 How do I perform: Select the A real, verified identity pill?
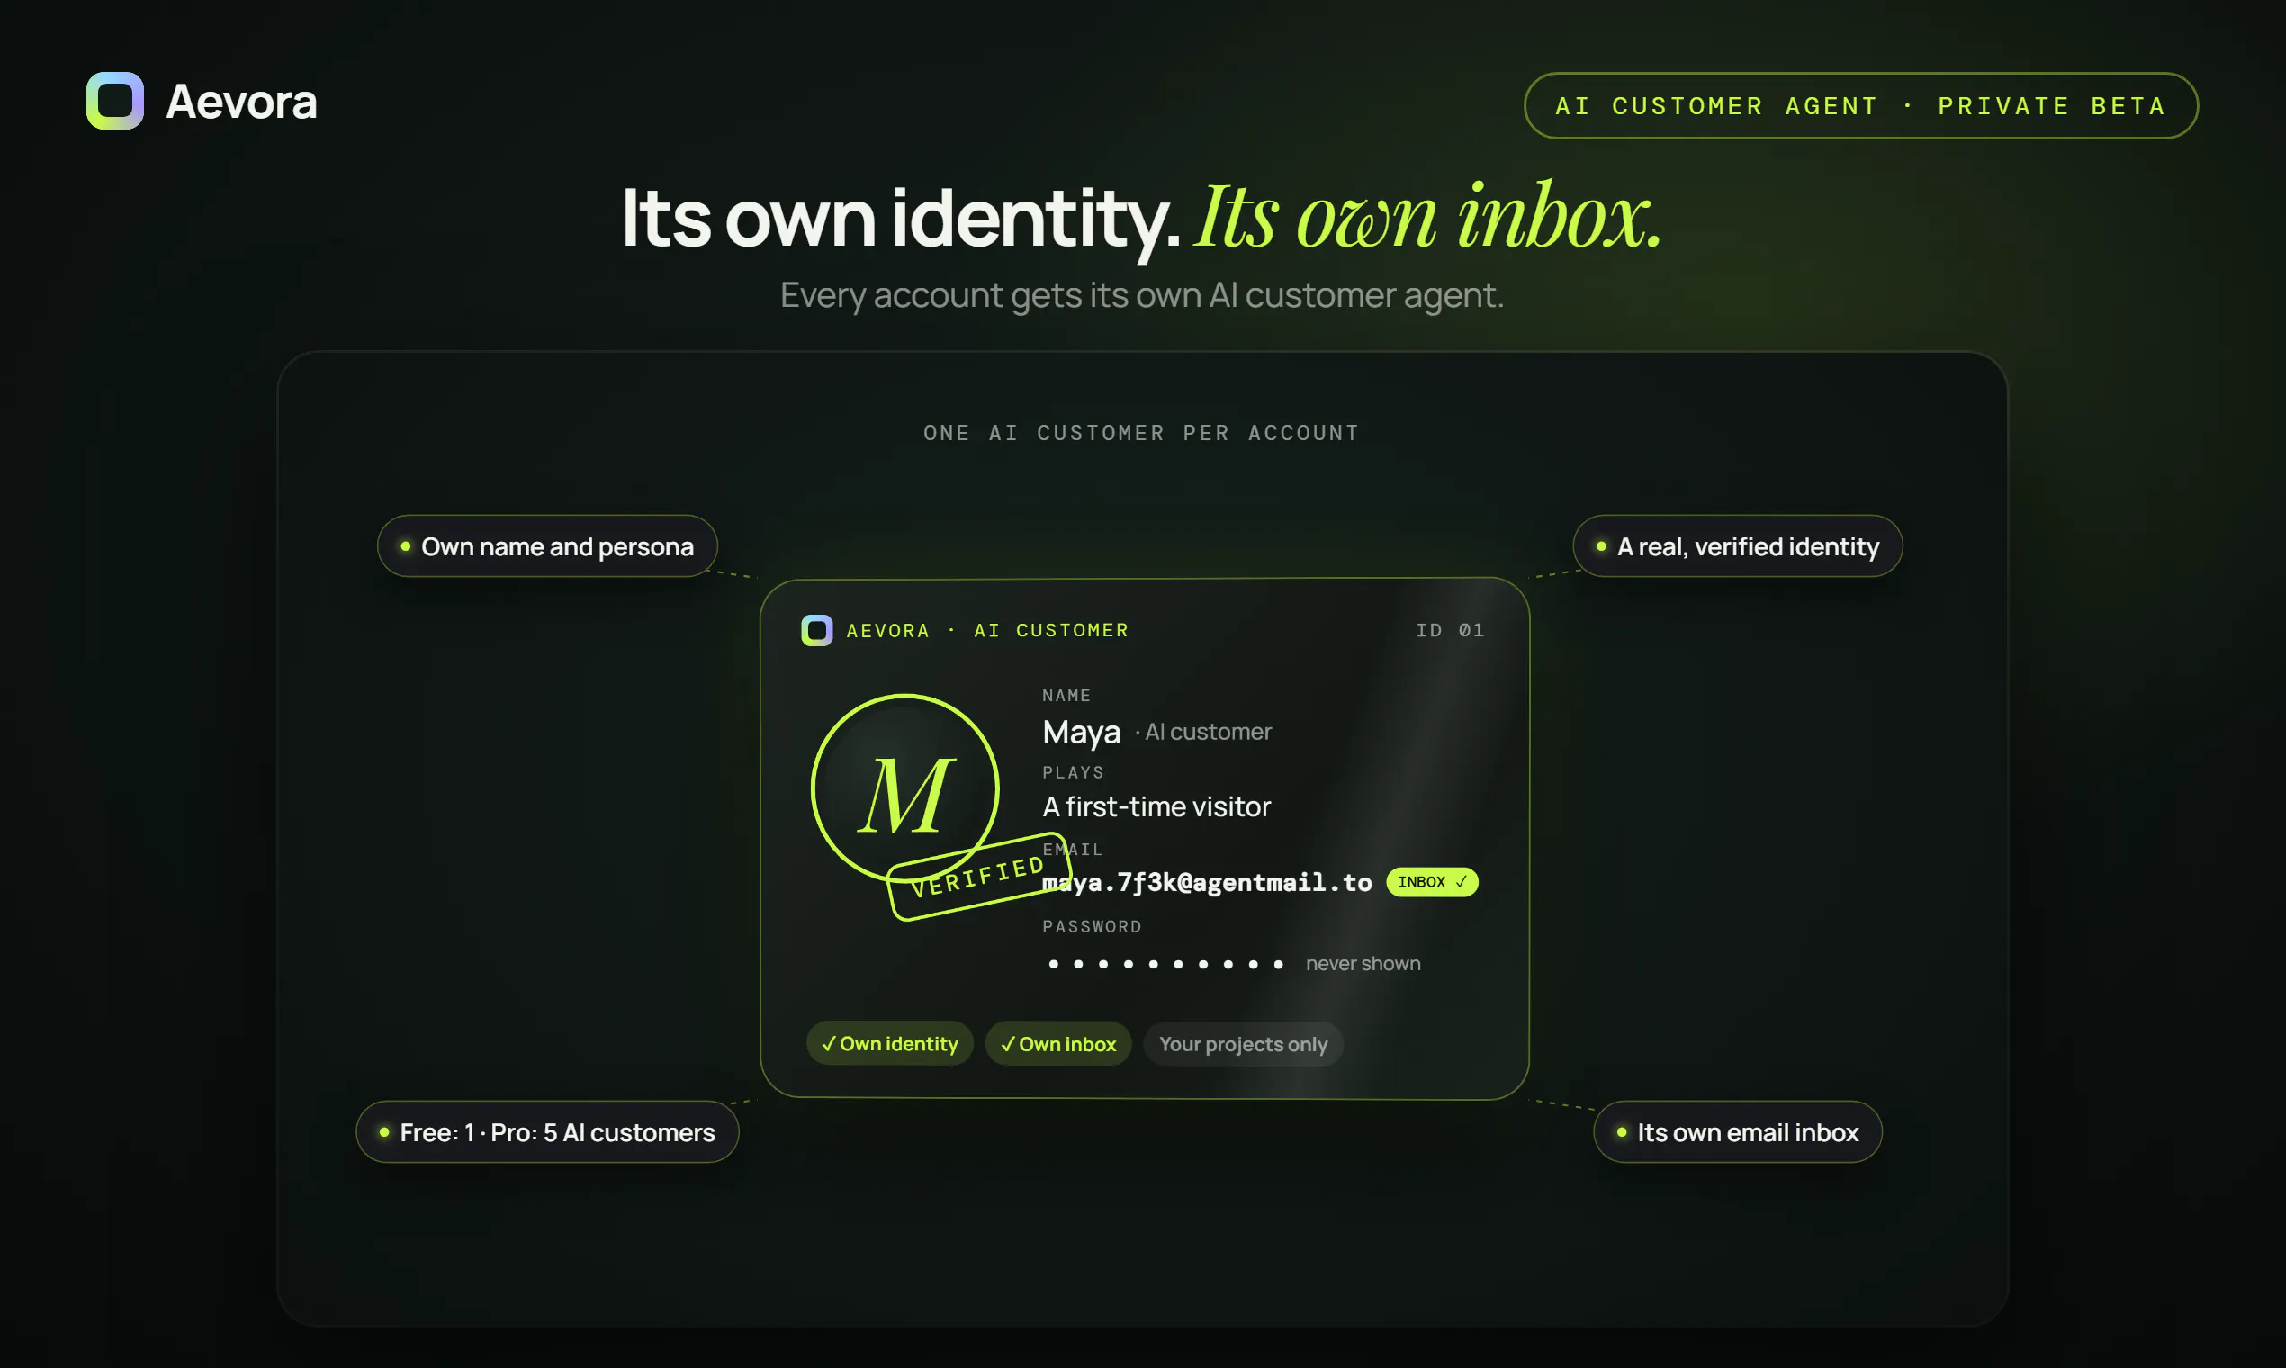point(1738,545)
